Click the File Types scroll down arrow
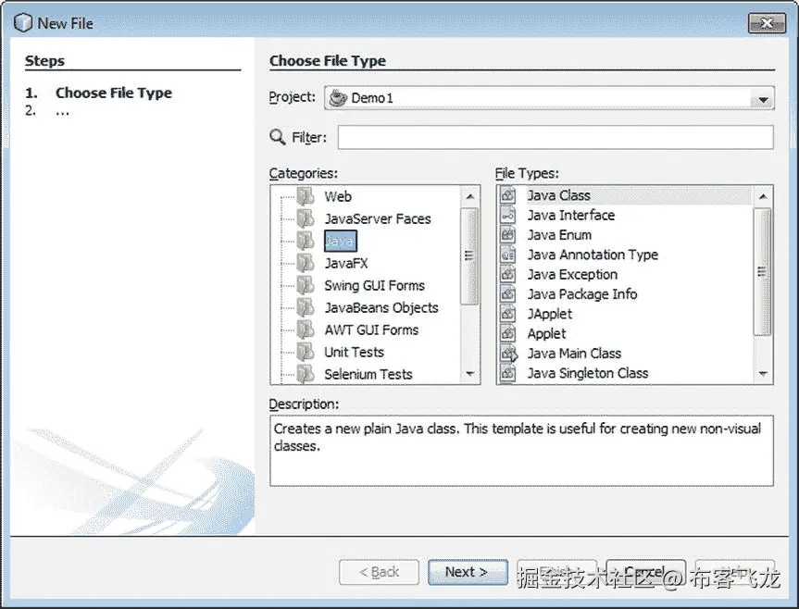Screen dimensions: 799x609 (x=762, y=374)
